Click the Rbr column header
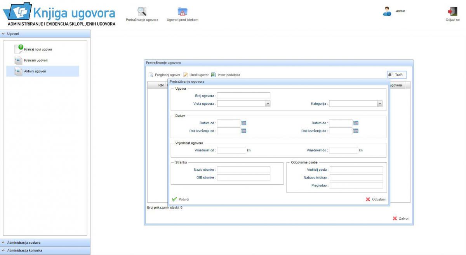 click(161, 85)
